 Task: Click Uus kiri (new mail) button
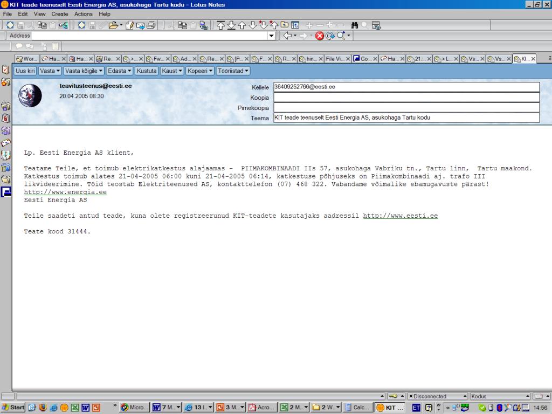25,71
